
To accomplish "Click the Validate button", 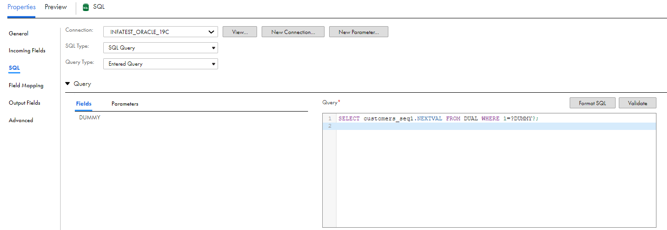I will pos(638,103).
